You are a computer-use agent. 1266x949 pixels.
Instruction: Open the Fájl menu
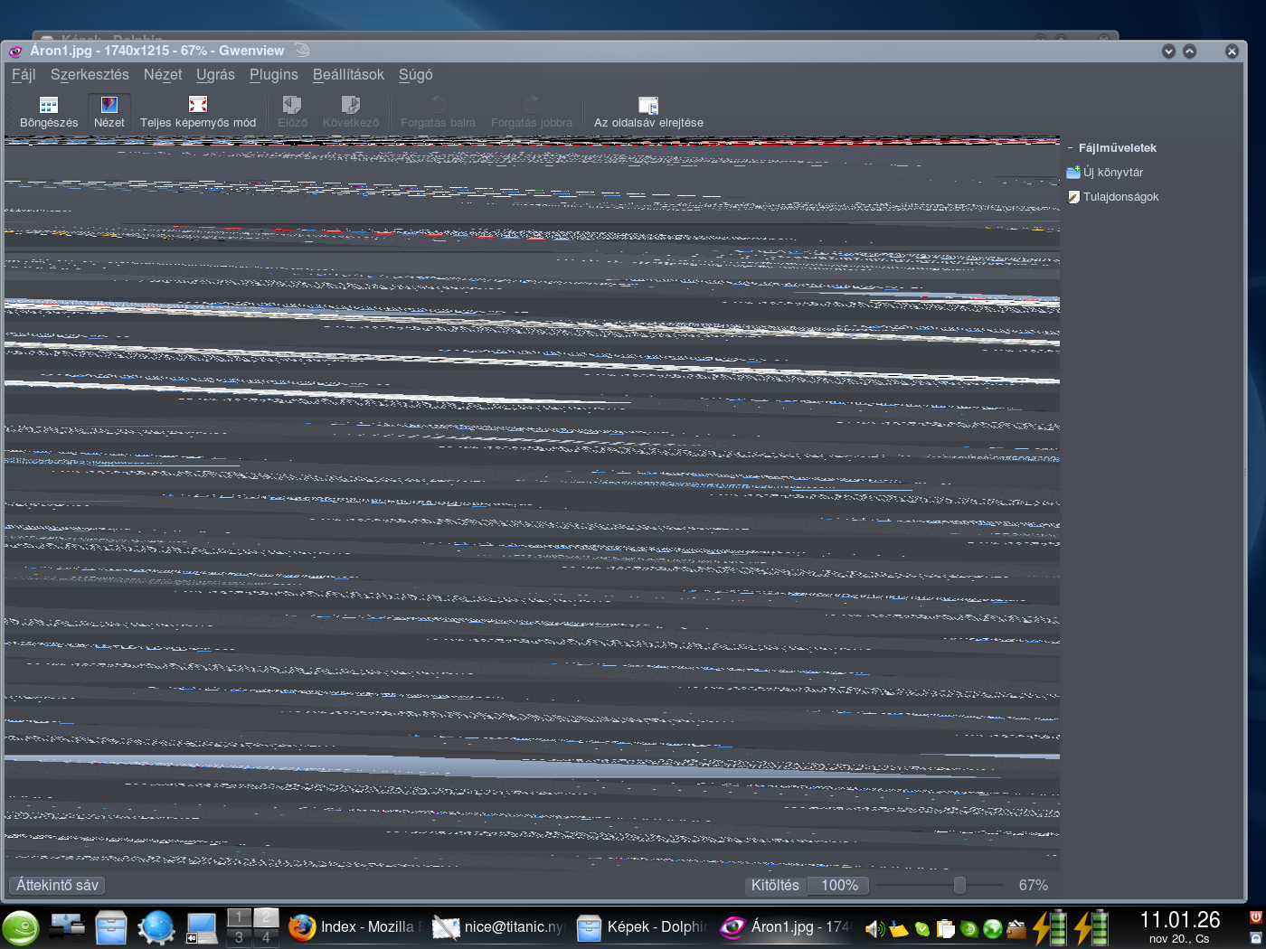point(24,75)
